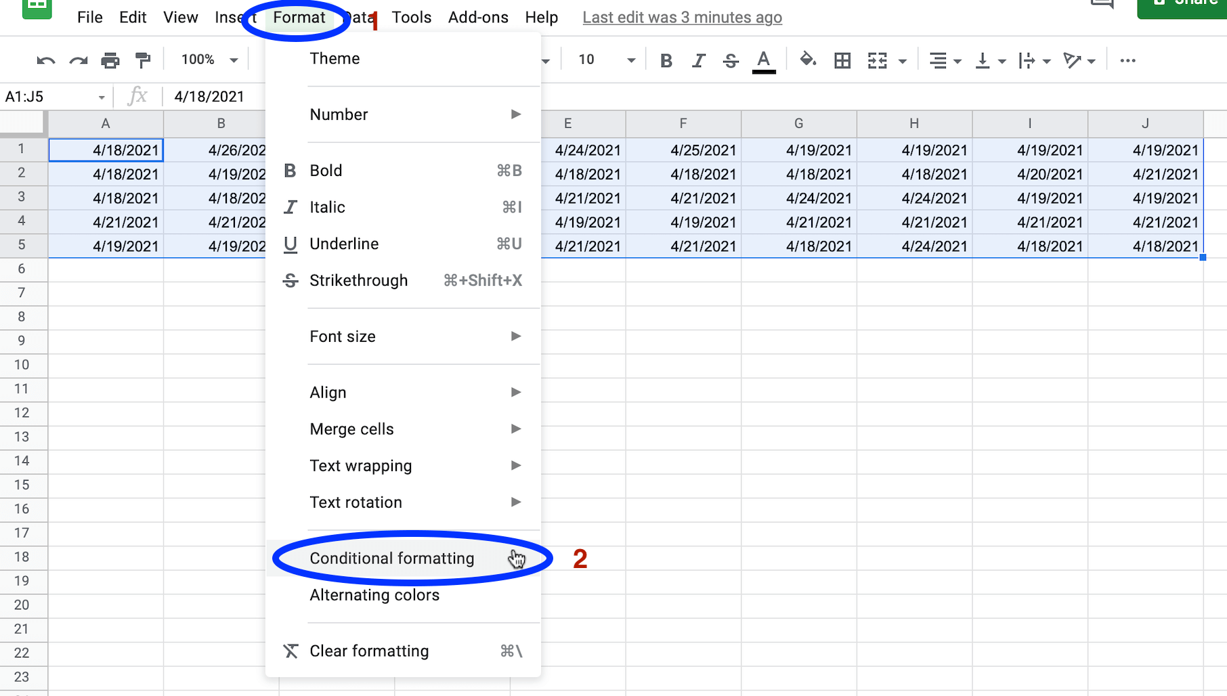Open the three-dots More toolbar options
The image size is (1227, 696).
pyautogui.click(x=1127, y=61)
